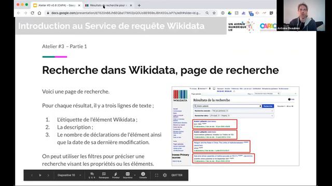
Task: Click Antoine Beaubien's webcam video tile
Action: (x=301, y=16)
